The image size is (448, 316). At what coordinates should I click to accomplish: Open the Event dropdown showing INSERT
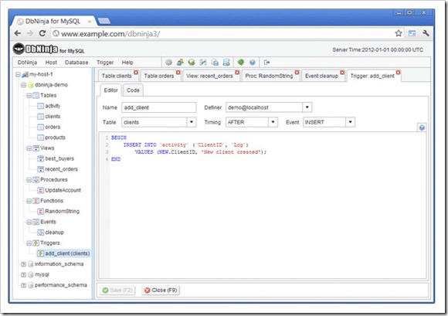pos(350,122)
